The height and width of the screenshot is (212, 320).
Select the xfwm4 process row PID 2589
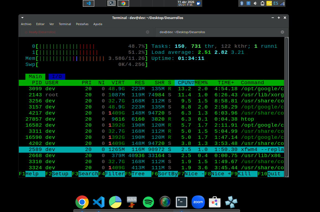click(x=151, y=150)
